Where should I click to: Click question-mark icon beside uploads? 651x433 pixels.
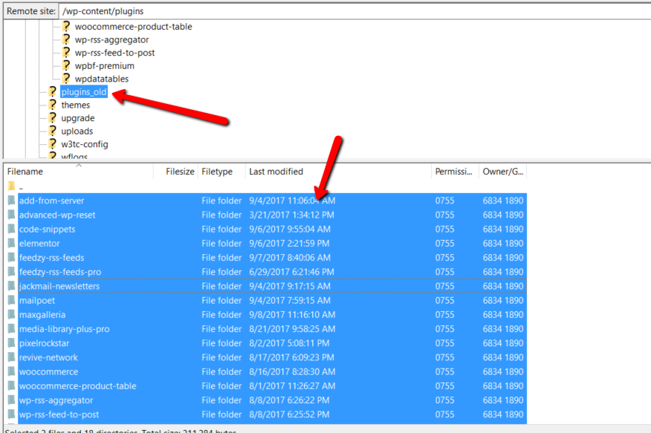tap(52, 131)
